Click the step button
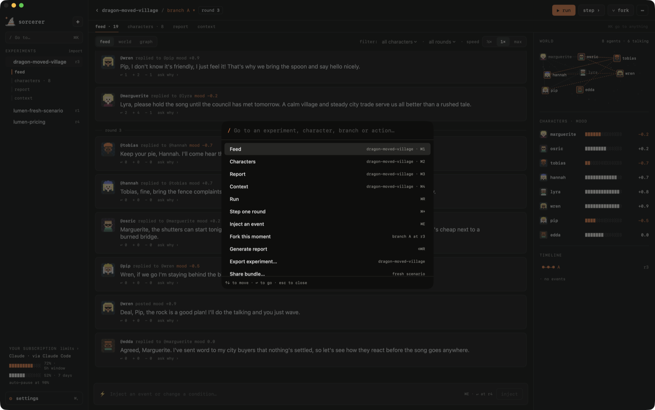Screen dimensions: 655x410 click(591, 10)
